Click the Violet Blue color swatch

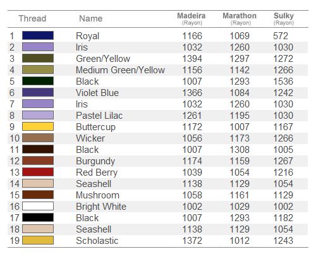(x=38, y=92)
